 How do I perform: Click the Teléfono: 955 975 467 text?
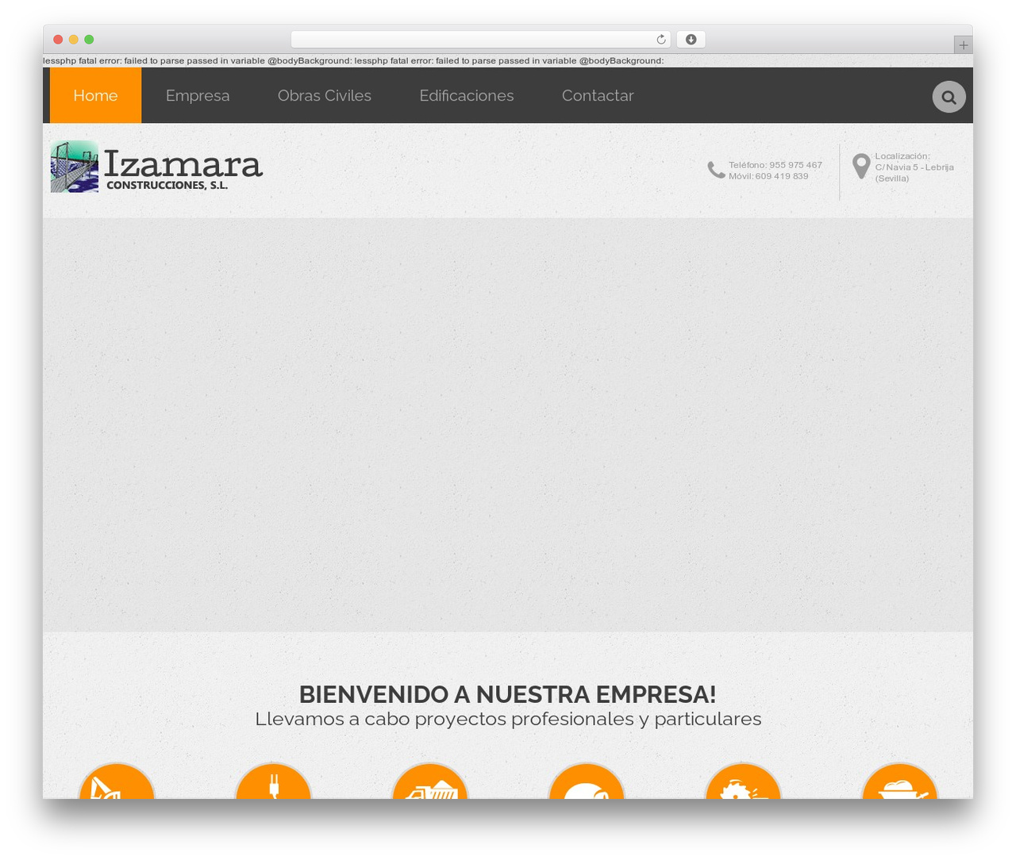[775, 165]
